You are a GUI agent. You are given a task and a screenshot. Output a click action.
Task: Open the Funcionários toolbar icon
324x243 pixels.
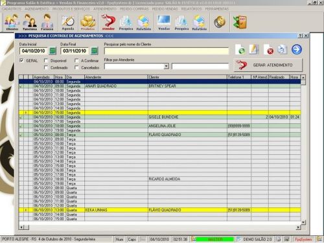click(30, 22)
